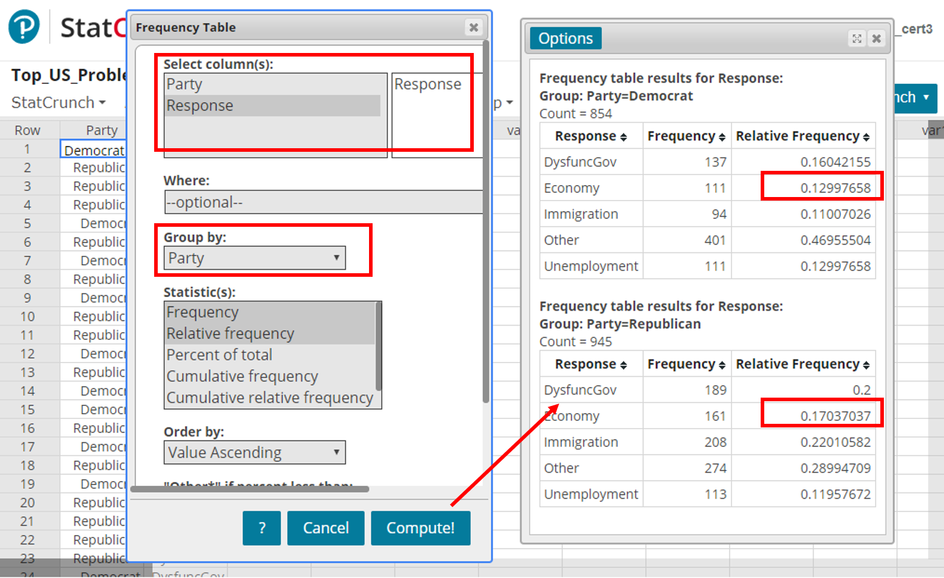The height and width of the screenshot is (578, 944).
Task: Click the Cancel button
Action: tap(326, 528)
